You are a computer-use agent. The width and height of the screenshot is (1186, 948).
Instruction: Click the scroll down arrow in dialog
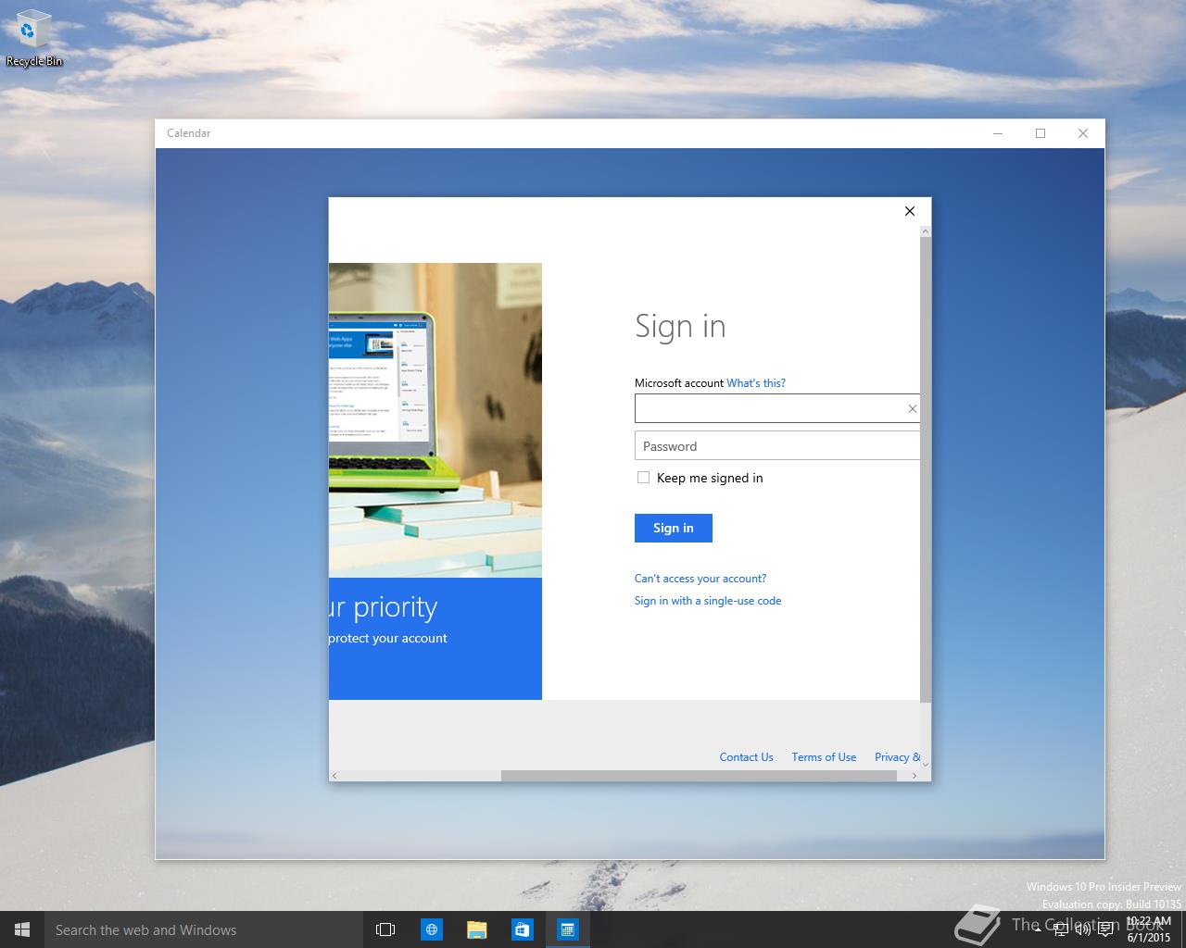[x=926, y=764]
